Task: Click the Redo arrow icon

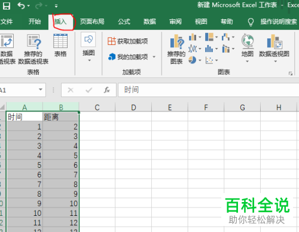Action: (x=39, y=5)
